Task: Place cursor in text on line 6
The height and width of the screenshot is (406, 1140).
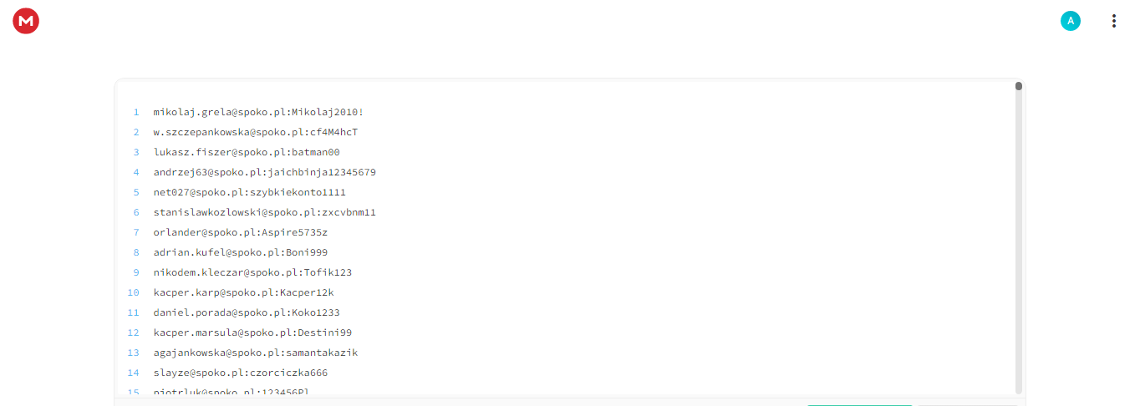Action: pyautogui.click(x=265, y=212)
